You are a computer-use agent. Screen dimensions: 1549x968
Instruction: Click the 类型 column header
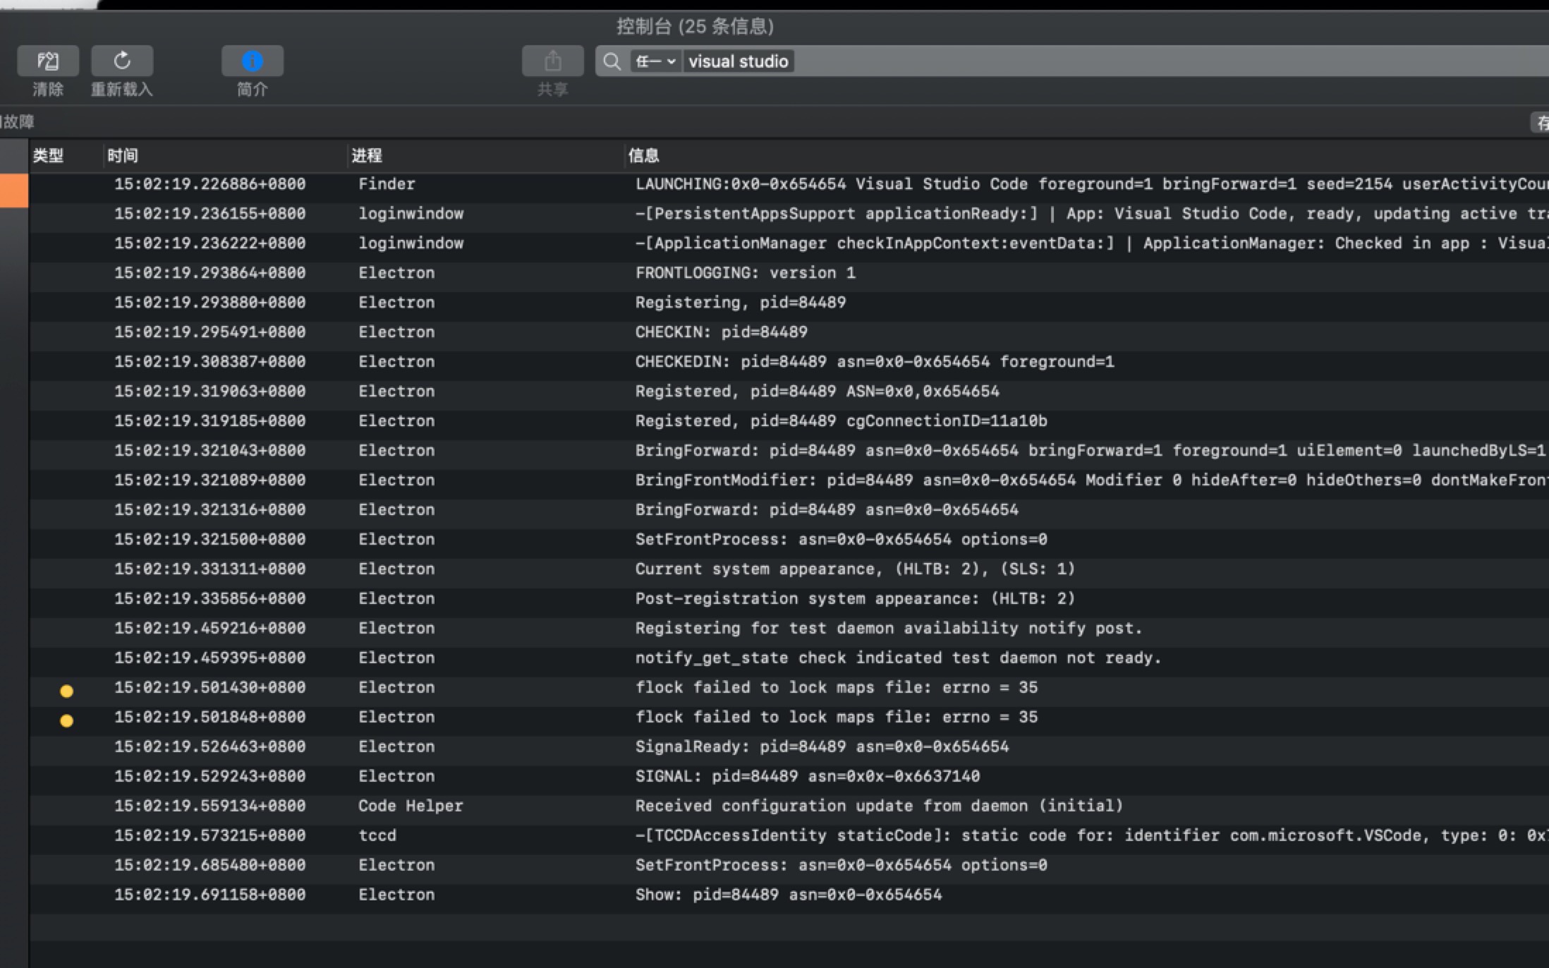point(49,155)
